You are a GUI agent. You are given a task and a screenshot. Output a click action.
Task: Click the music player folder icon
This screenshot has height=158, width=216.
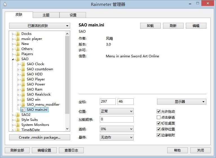[18, 39]
